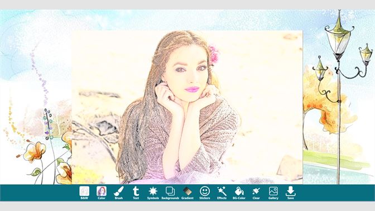375x211 pixels.
Task: Add Text with the T tool
Action: click(136, 193)
